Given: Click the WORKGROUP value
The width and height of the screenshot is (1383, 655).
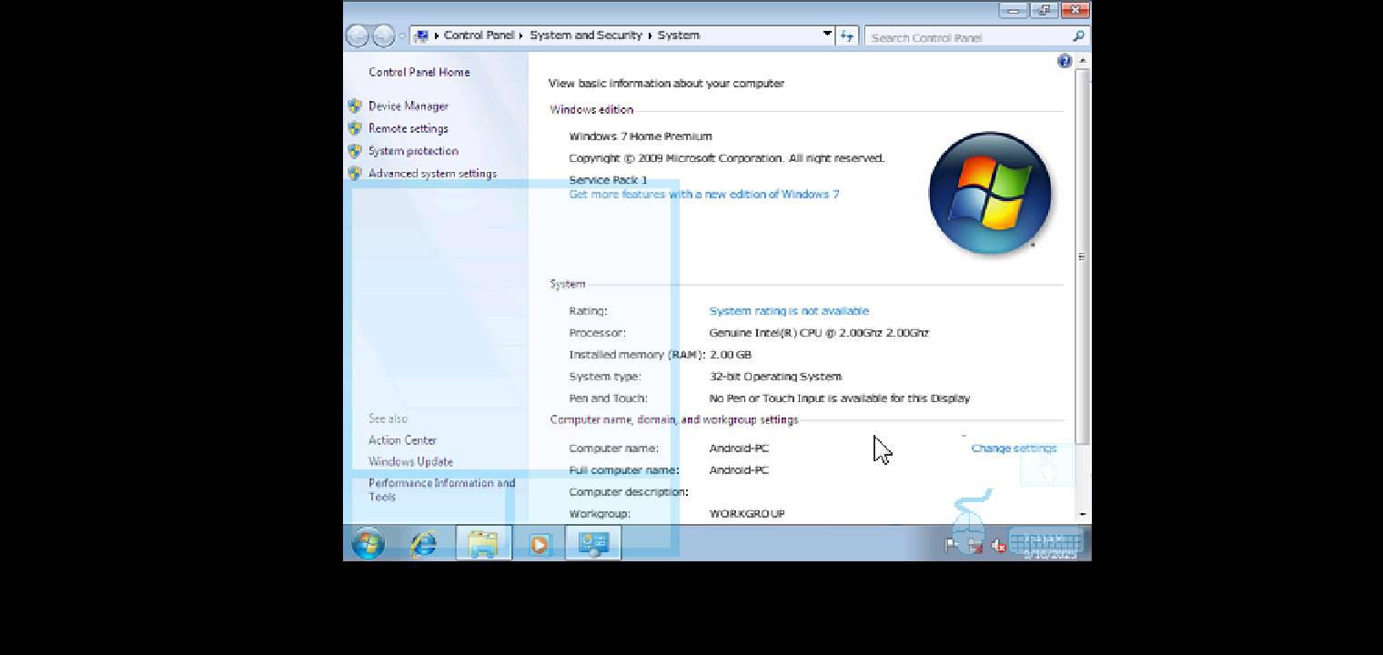Looking at the screenshot, I should pyautogui.click(x=747, y=513).
